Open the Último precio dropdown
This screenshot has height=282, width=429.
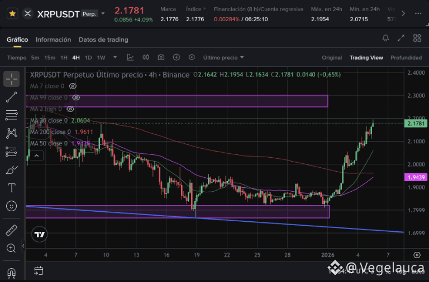coord(223,57)
